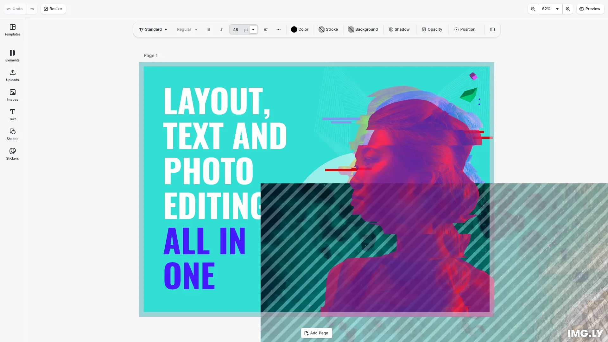
Task: Open the Stickers panel
Action: tap(12, 154)
